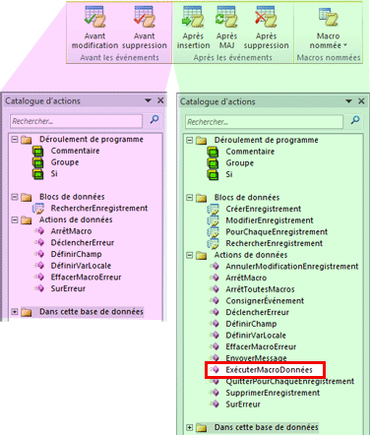Click Rechercher field in right catalogue panel
Image resolution: width=370 pixels, height=435 pixels.
tap(264, 122)
